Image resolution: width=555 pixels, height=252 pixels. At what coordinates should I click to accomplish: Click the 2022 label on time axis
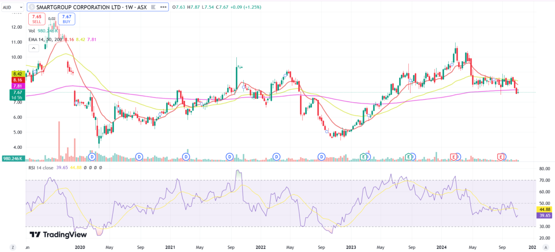(x=260, y=247)
